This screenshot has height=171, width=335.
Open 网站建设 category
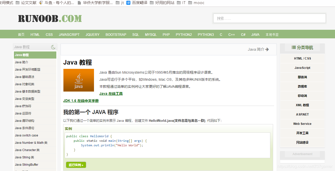302,142
